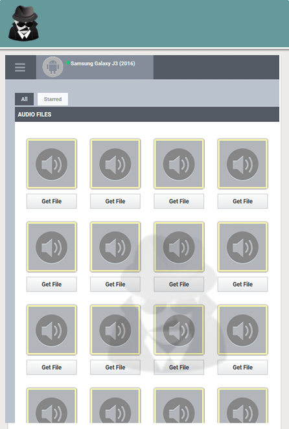Open the third audio thumbnail in the bottom row
The width and height of the screenshot is (289, 429).
pyautogui.click(x=179, y=406)
